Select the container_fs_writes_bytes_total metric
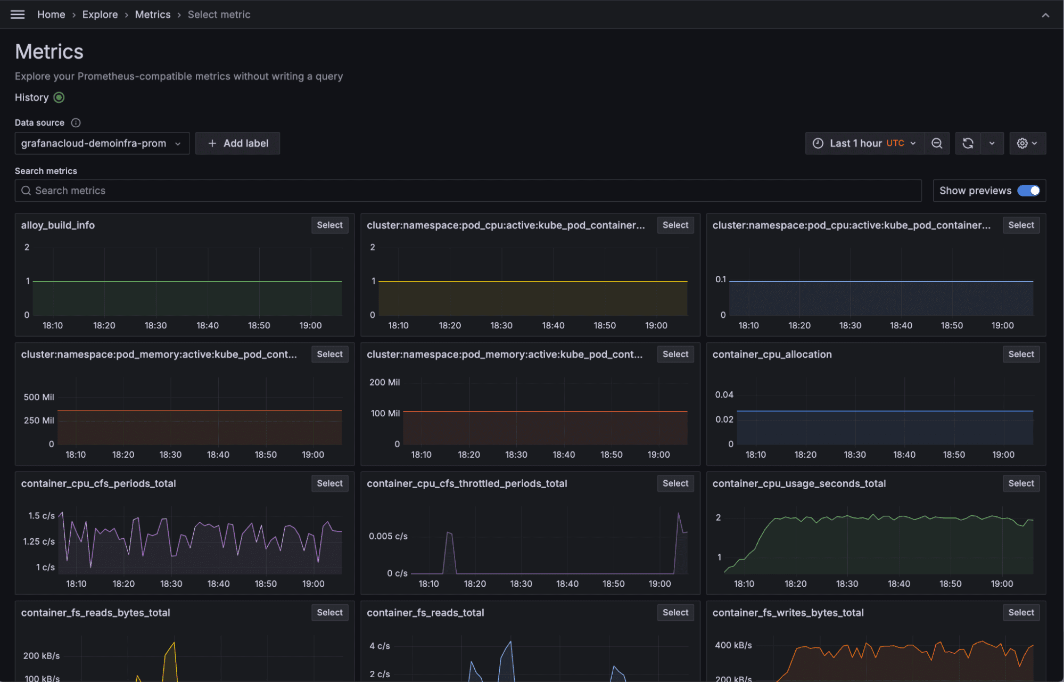Viewport: 1064px width, 682px height. pos(1021,613)
